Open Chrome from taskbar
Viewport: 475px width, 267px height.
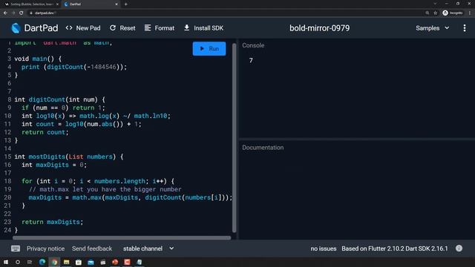pos(54,262)
